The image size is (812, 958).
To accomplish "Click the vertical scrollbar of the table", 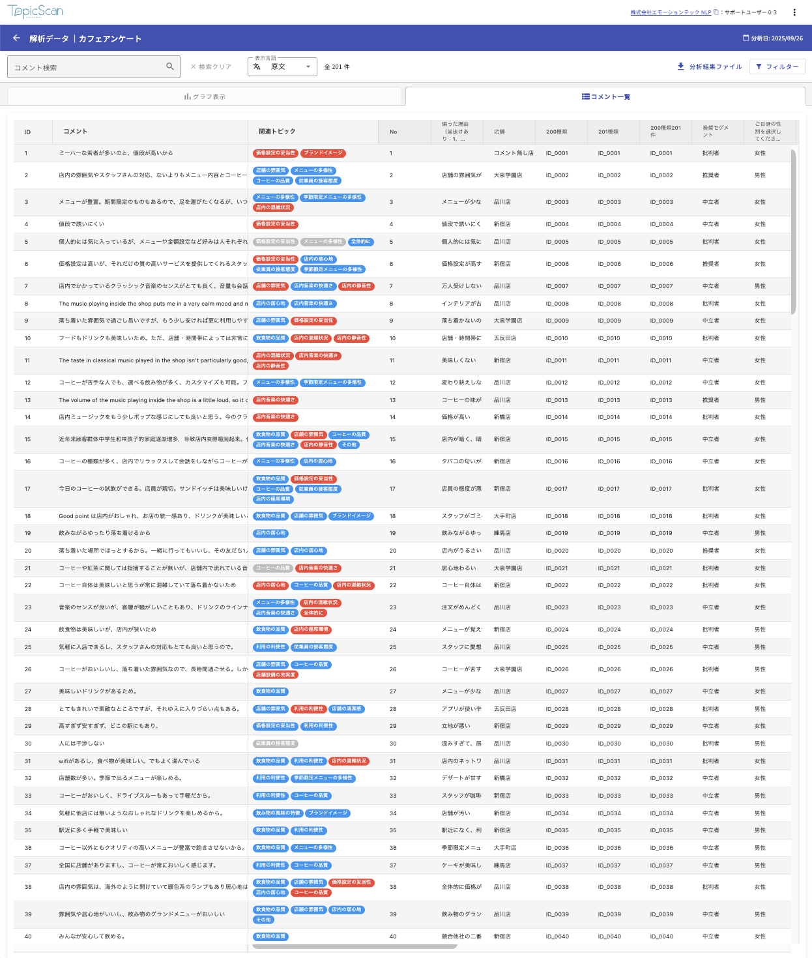I will tap(793, 231).
